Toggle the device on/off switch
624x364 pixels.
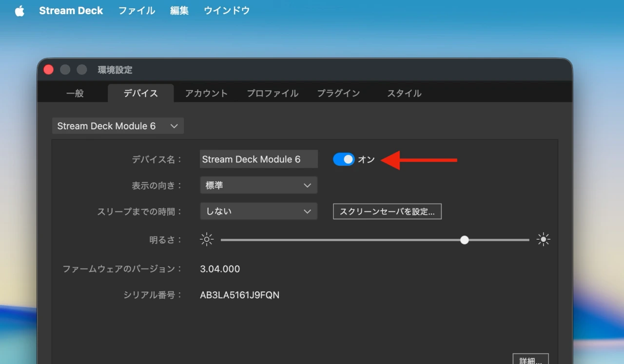point(344,159)
